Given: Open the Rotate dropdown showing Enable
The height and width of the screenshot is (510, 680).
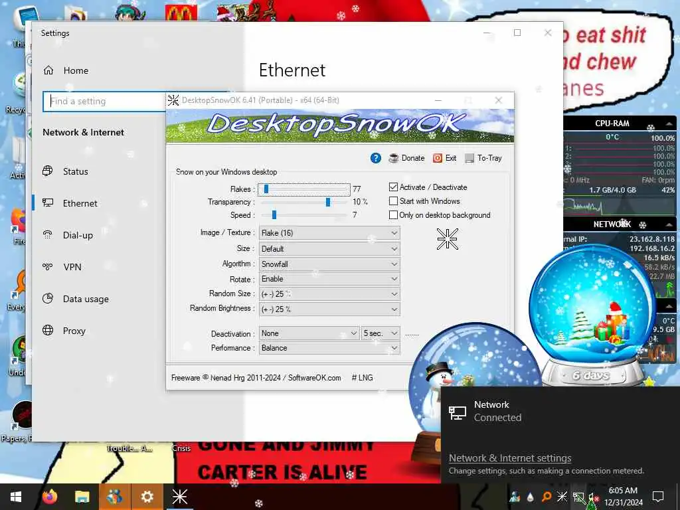Looking at the screenshot, I should [x=329, y=279].
